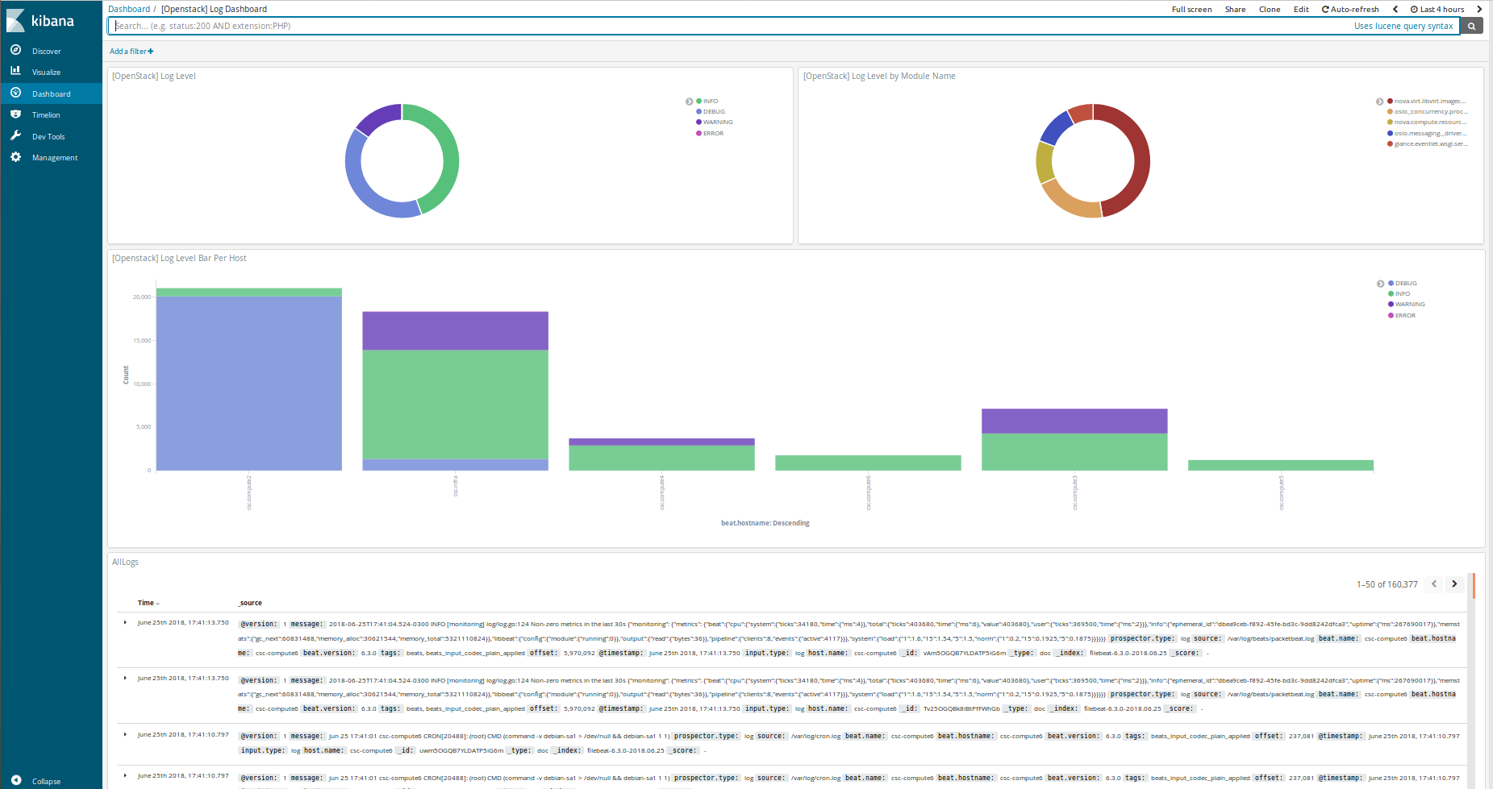The height and width of the screenshot is (789, 1493).
Task: Click the Edit menu item in top toolbar
Action: tap(1301, 9)
